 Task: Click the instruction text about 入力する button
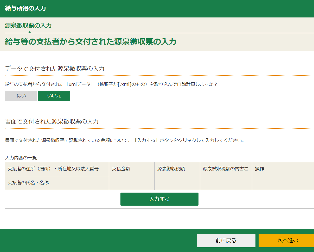coord(125,140)
